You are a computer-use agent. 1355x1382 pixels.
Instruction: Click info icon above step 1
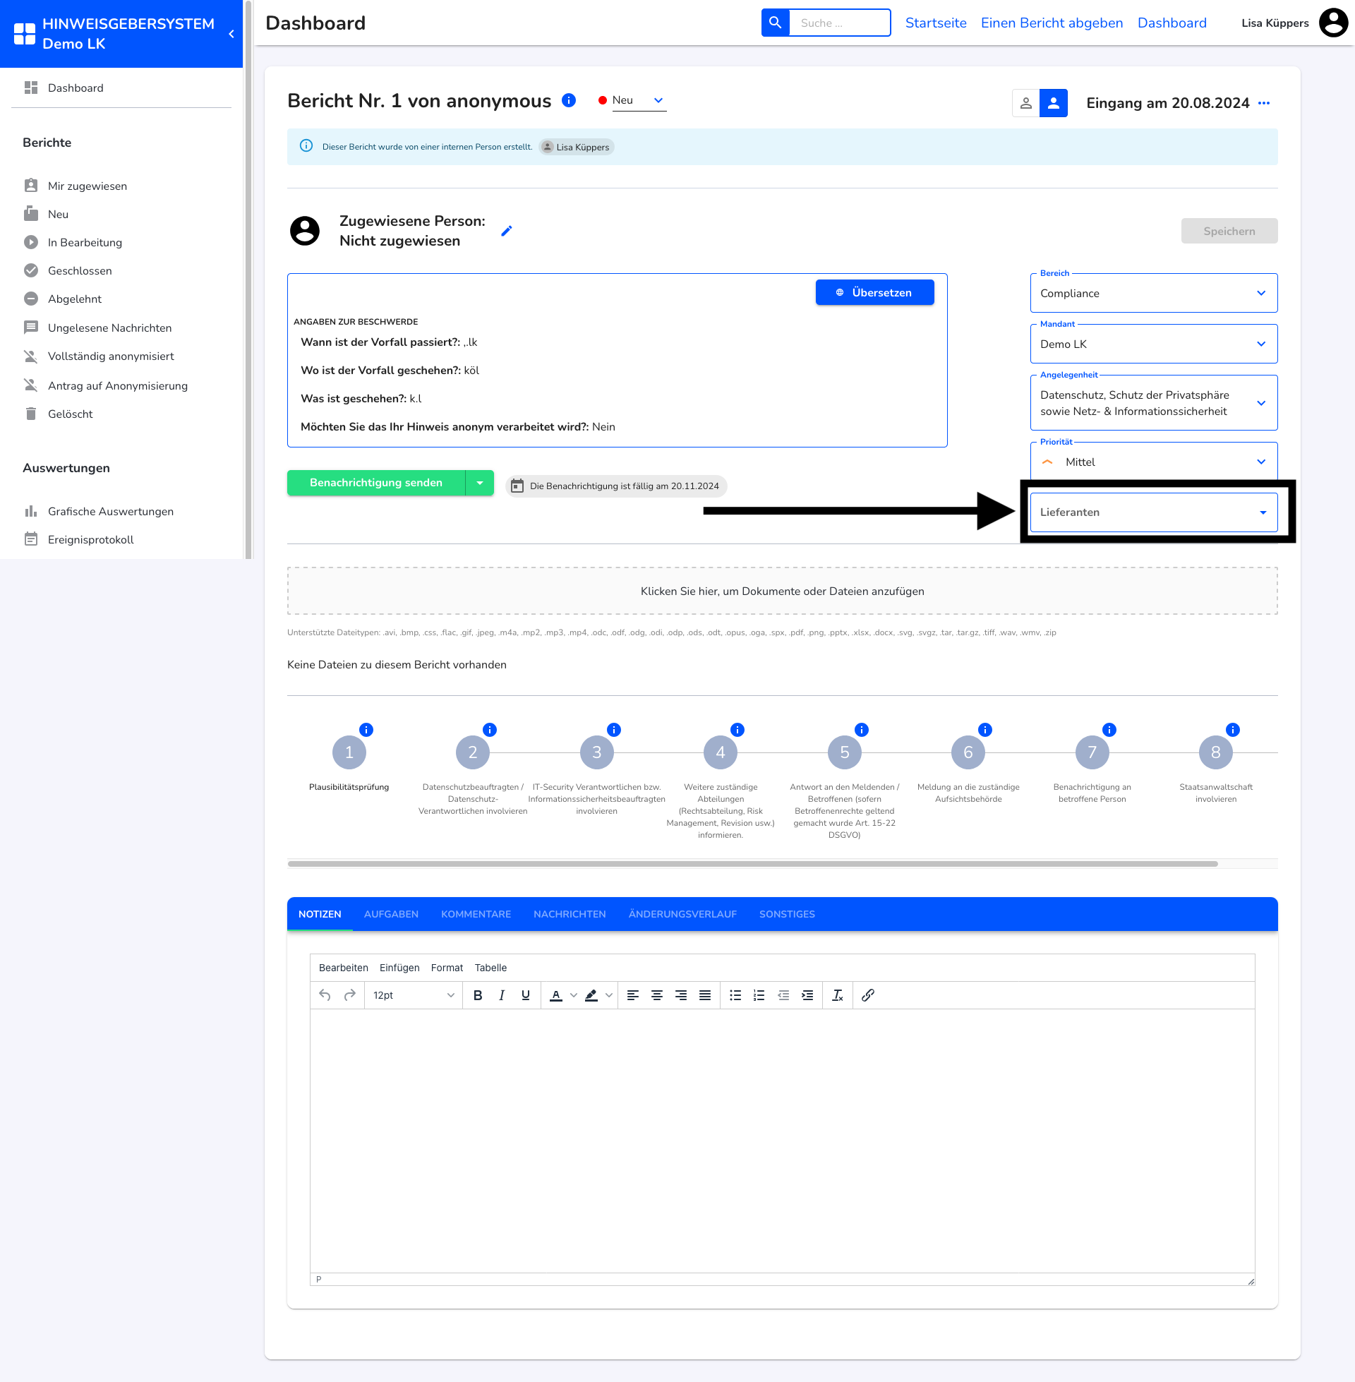coord(366,729)
